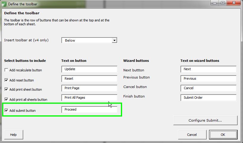Open Configure Submit settings
The width and height of the screenshot is (243, 143).
pyautogui.click(x=205, y=120)
